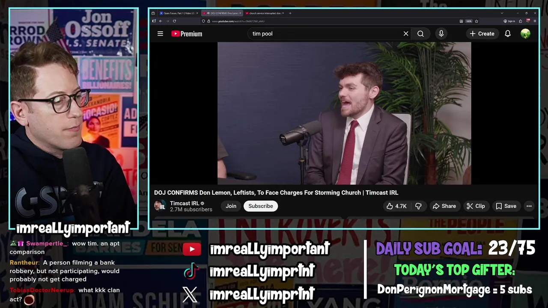The height and width of the screenshot is (308, 548).
Task: Close the 'church service interrupted' tab
Action: [283, 13]
